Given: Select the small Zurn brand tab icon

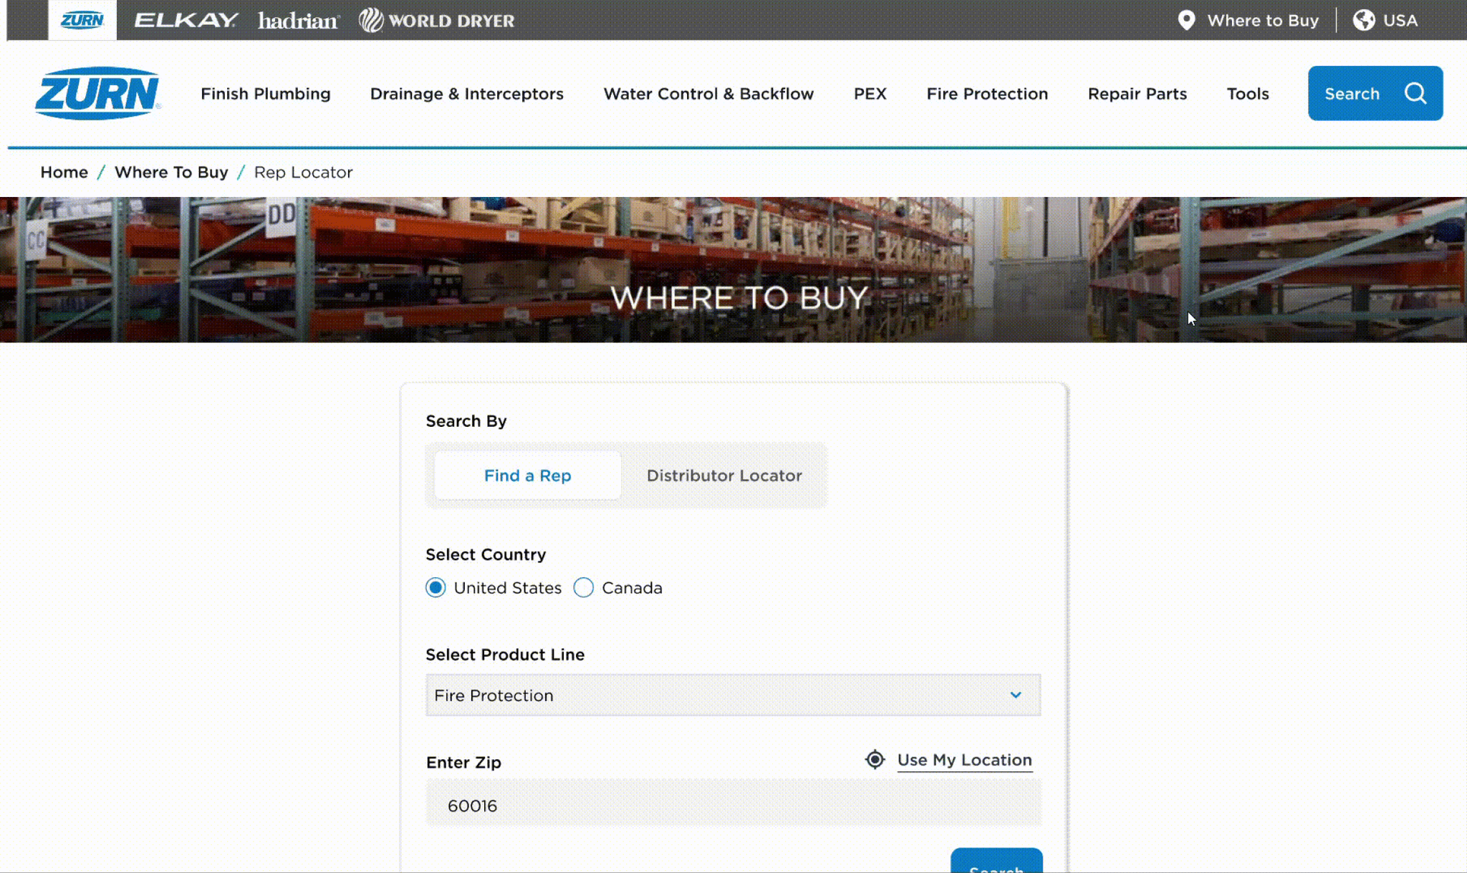Looking at the screenshot, I should [x=82, y=20].
